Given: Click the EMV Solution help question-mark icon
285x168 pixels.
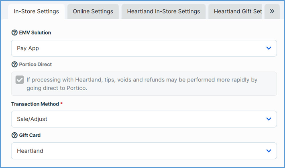Looking at the screenshot, I should point(14,32).
